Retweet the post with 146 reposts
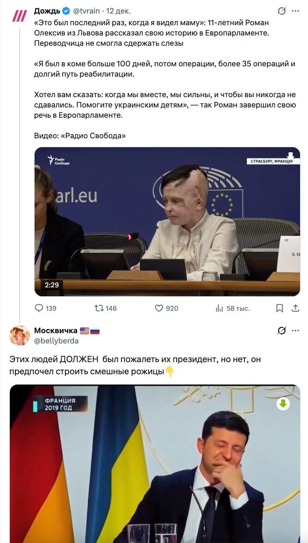 tap(106, 308)
